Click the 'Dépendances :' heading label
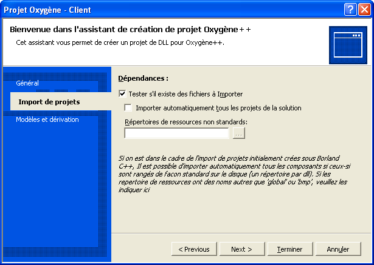Image resolution: width=374 pixels, height=265 pixels. tap(144, 78)
